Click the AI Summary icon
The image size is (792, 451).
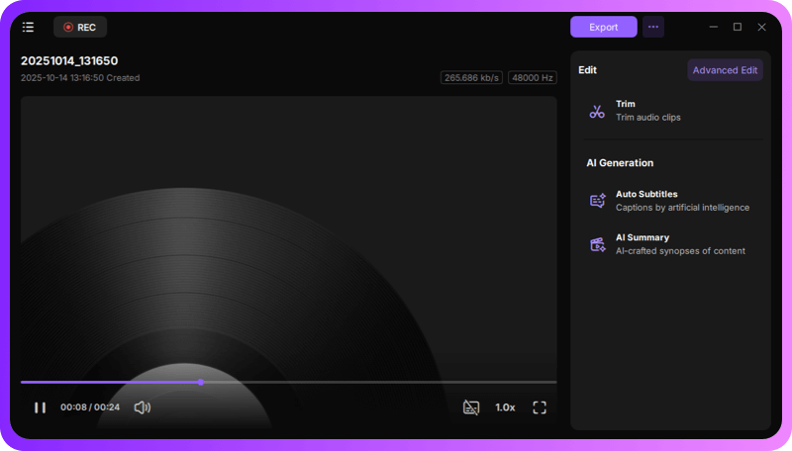pos(597,244)
